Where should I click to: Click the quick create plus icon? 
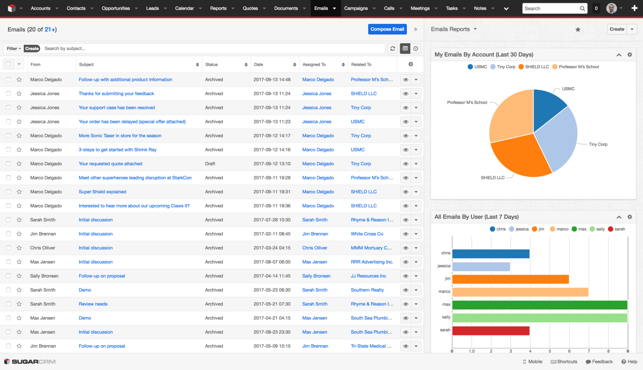click(634, 8)
